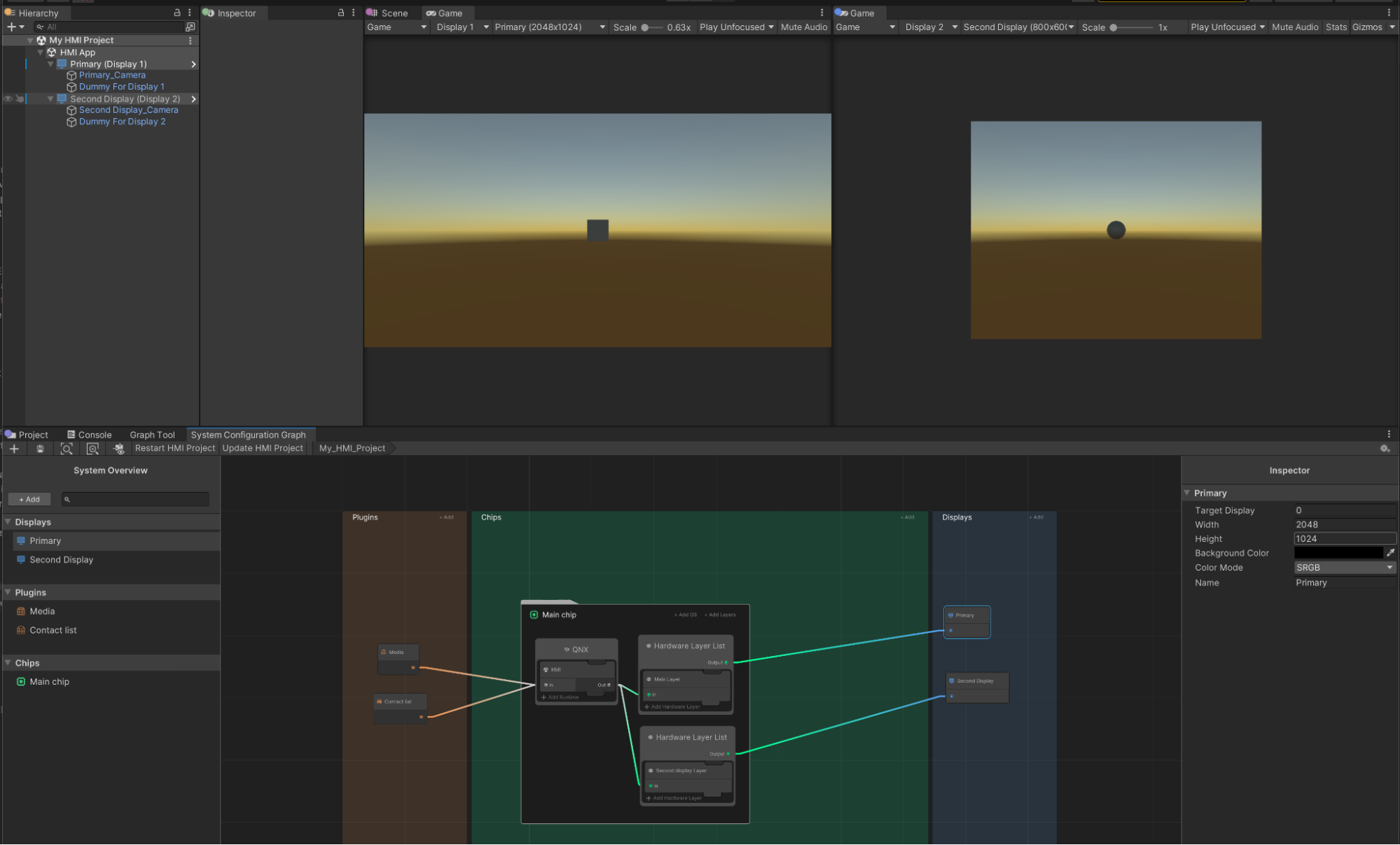
Task: Open the Primary (2048x1024) resolution dropdown
Action: pos(550,27)
